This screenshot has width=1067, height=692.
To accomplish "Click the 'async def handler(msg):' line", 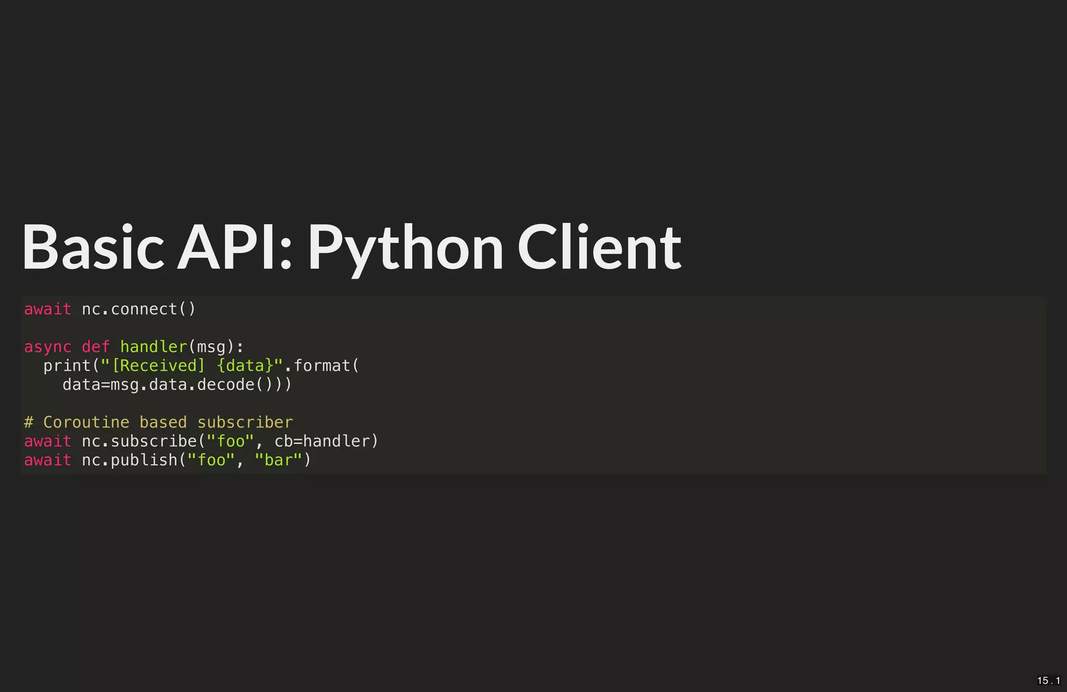I will pyautogui.click(x=134, y=347).
